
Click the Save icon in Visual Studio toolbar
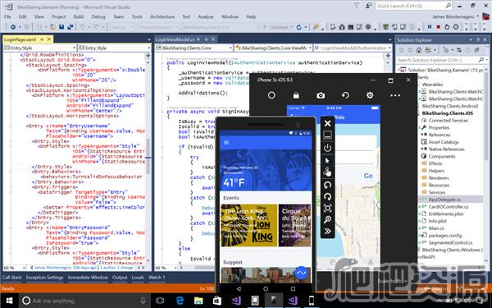pos(61,27)
